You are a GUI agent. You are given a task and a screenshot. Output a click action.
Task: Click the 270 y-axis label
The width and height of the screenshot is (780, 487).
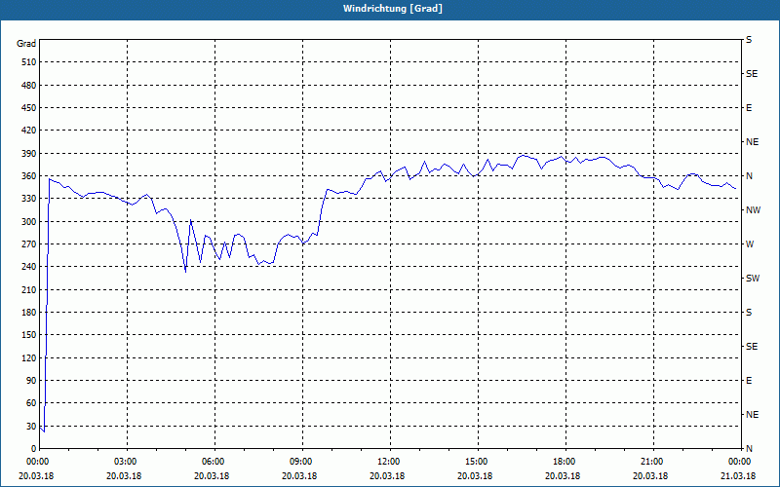point(29,244)
